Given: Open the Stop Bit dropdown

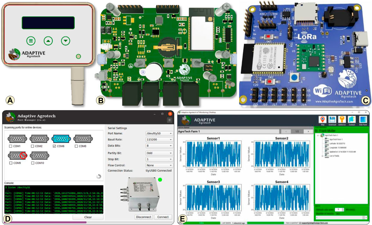Looking at the screenshot, I should coord(159,159).
